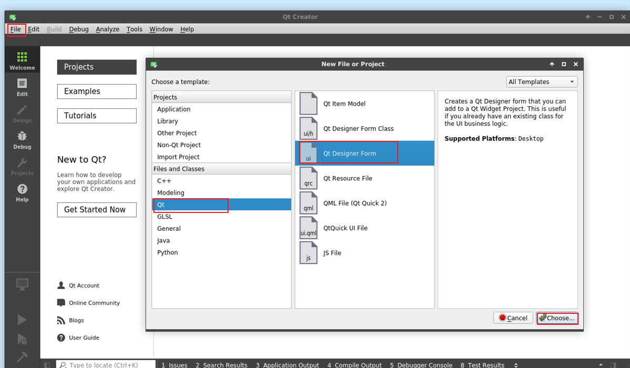Open Debug mode in the left sidebar

pos(22,140)
